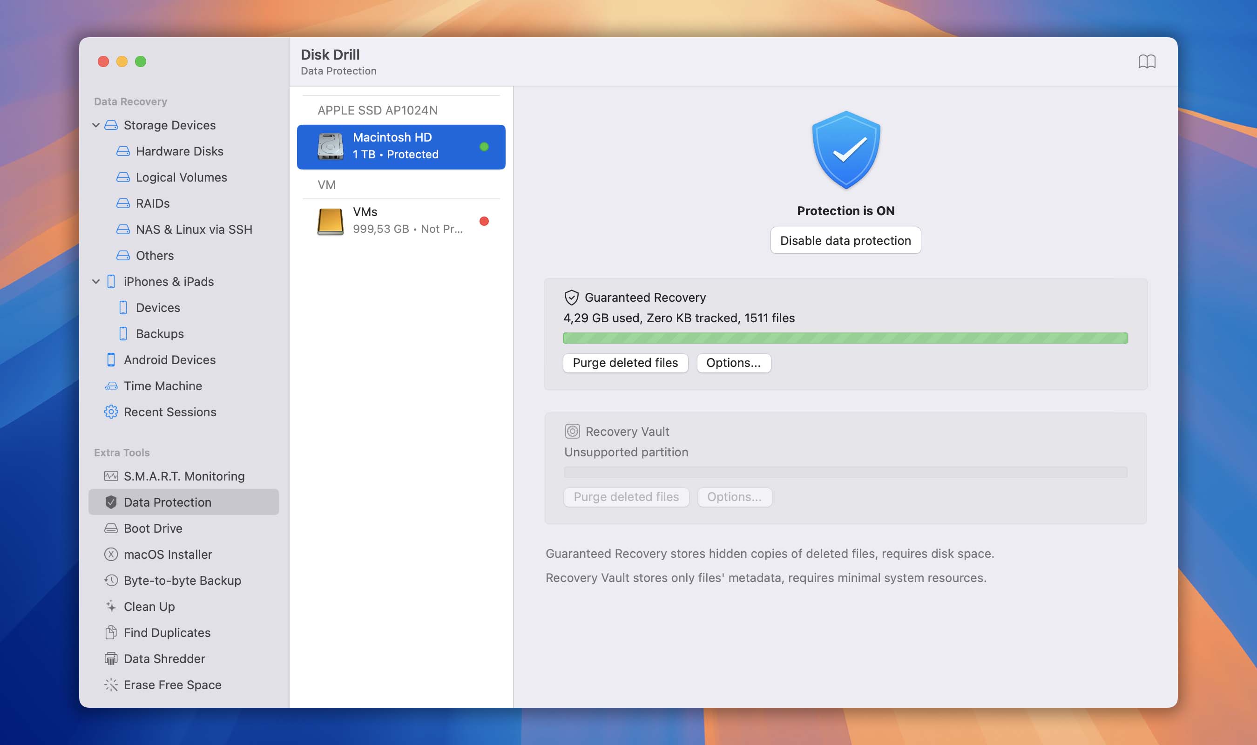The width and height of the screenshot is (1257, 745).
Task: Click the 'Protection is ON' text
Action: 845,211
